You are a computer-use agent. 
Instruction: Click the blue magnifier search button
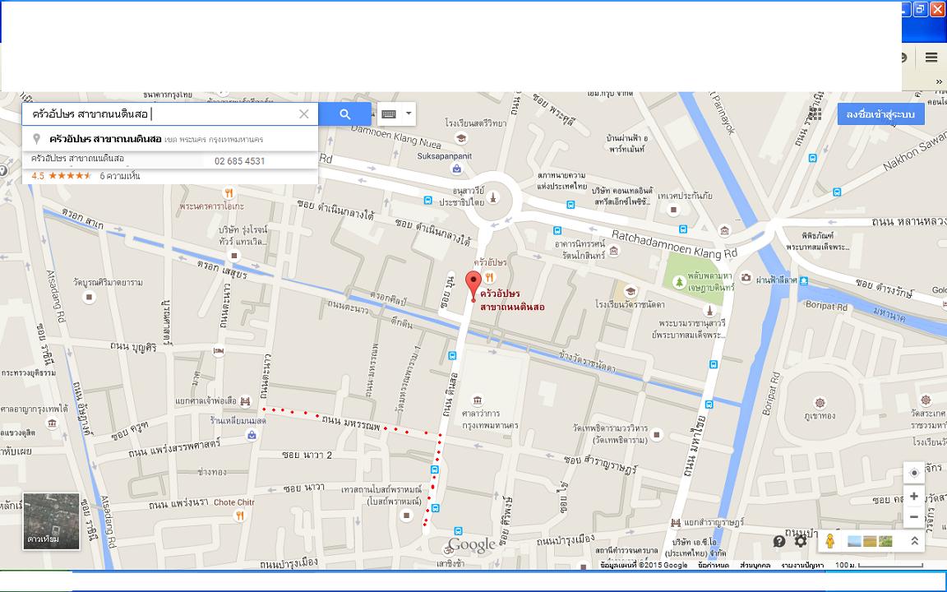click(x=345, y=114)
